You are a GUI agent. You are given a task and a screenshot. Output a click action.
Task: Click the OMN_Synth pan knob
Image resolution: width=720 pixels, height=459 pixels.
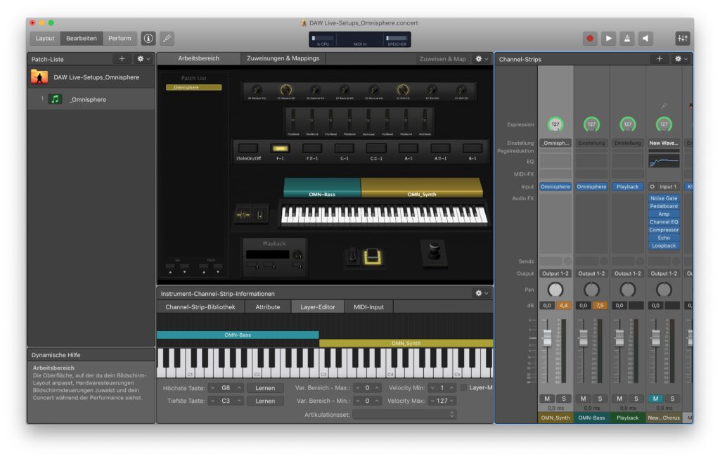(555, 290)
